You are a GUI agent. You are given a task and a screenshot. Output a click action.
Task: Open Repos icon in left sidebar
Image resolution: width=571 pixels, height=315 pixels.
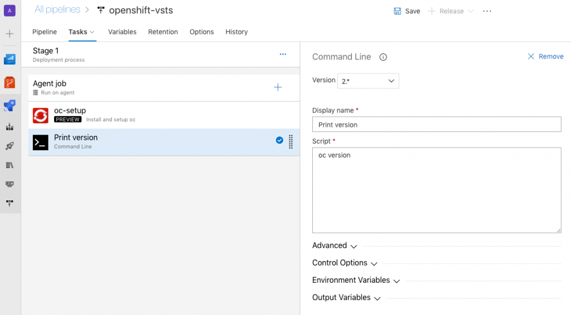pos(10,82)
